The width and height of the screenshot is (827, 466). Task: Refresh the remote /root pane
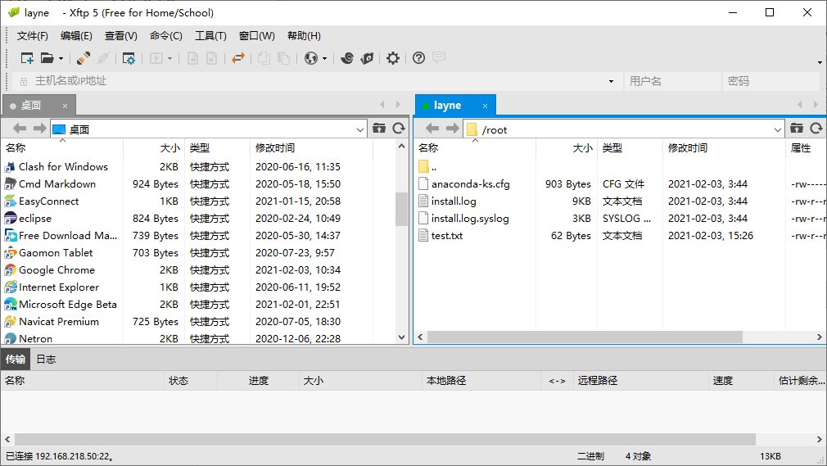(816, 129)
